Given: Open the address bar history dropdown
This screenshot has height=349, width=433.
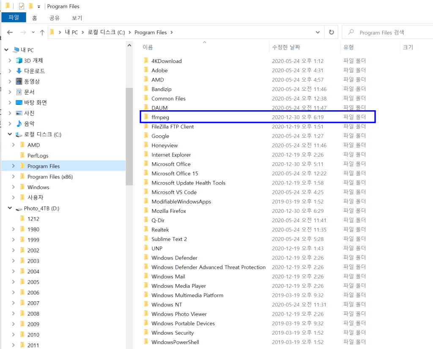Looking at the screenshot, I should (x=318, y=32).
